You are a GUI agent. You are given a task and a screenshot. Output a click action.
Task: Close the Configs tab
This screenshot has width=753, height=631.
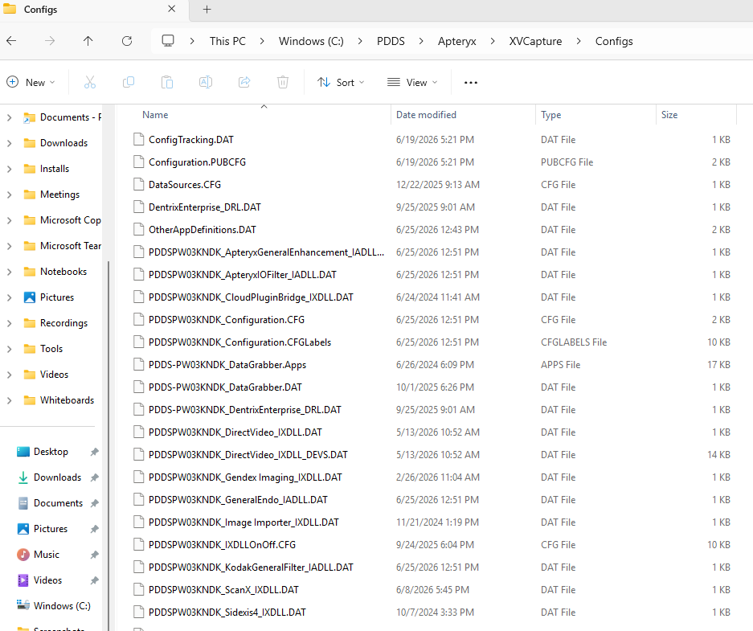tap(171, 9)
